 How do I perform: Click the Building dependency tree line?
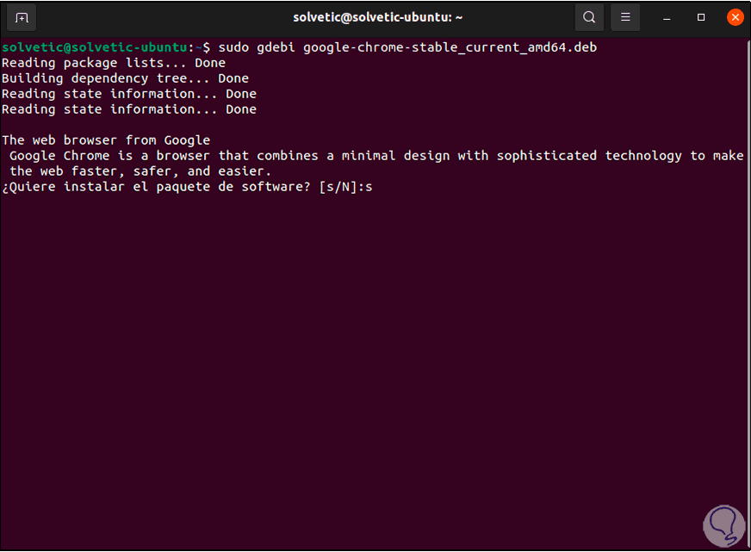pyautogui.click(x=125, y=78)
